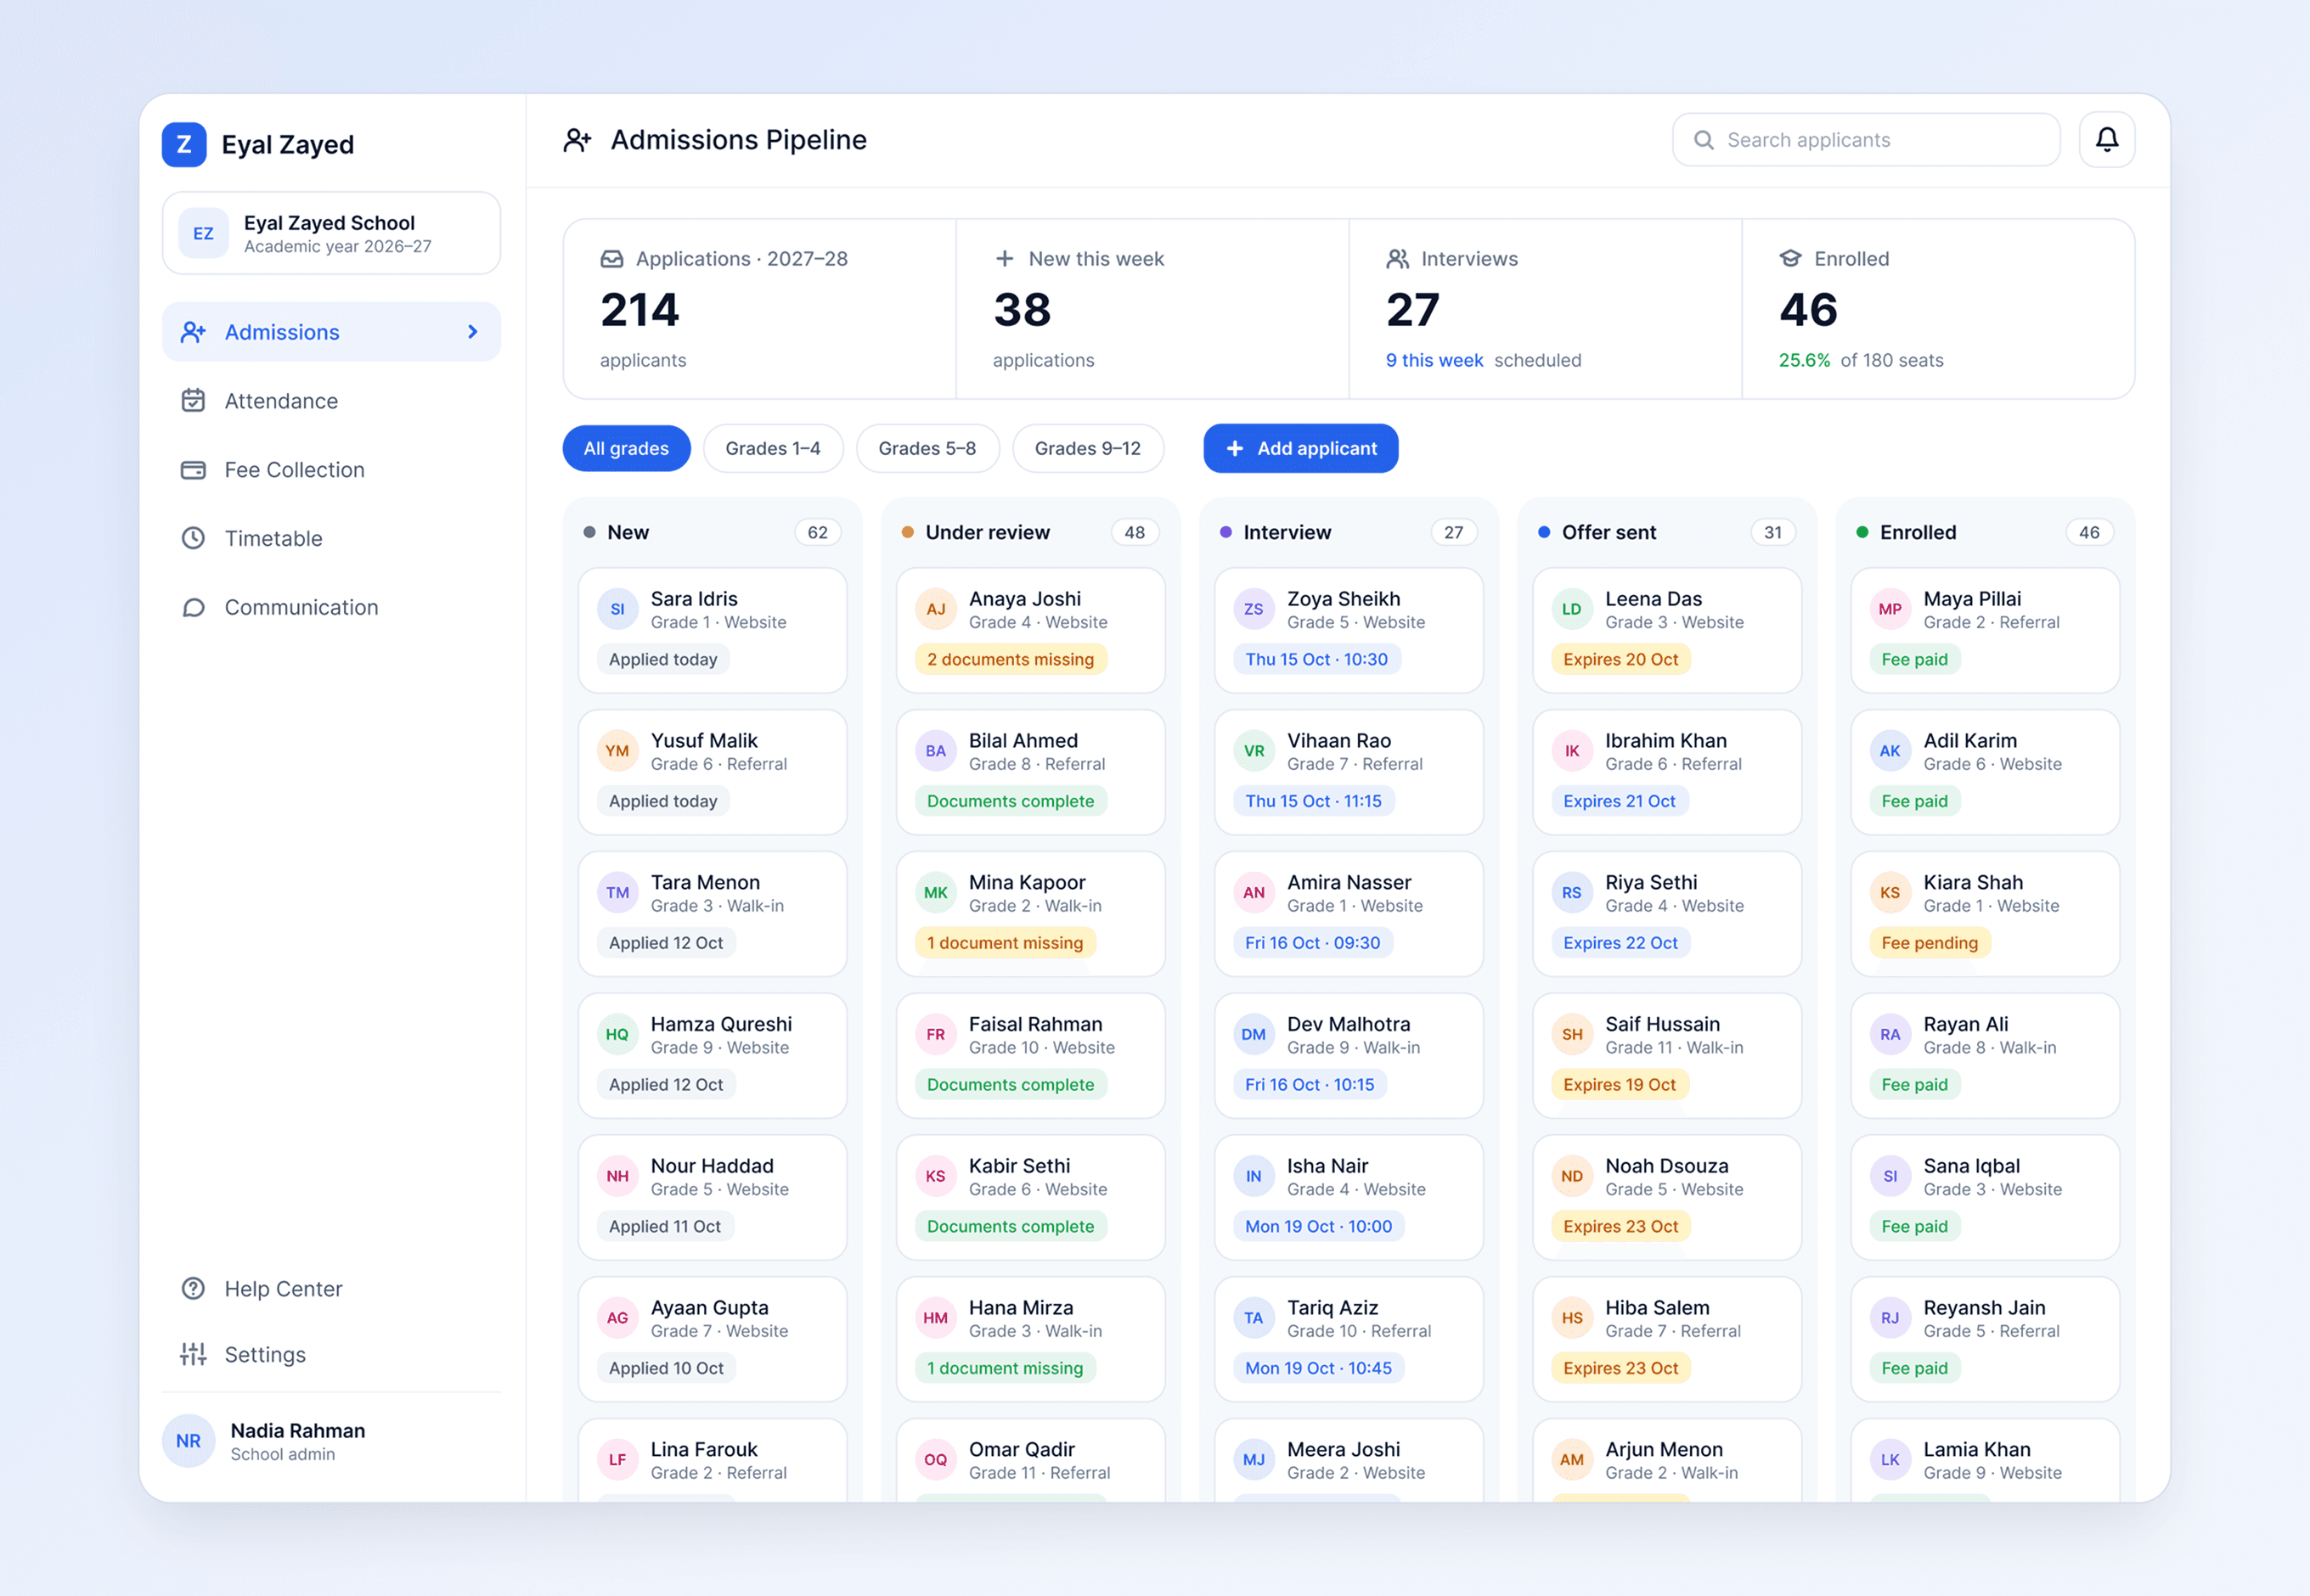Click Zoya Sheikh's Thu 15 Oct 10:30 tag
2310x1596 pixels.
coord(1316,660)
